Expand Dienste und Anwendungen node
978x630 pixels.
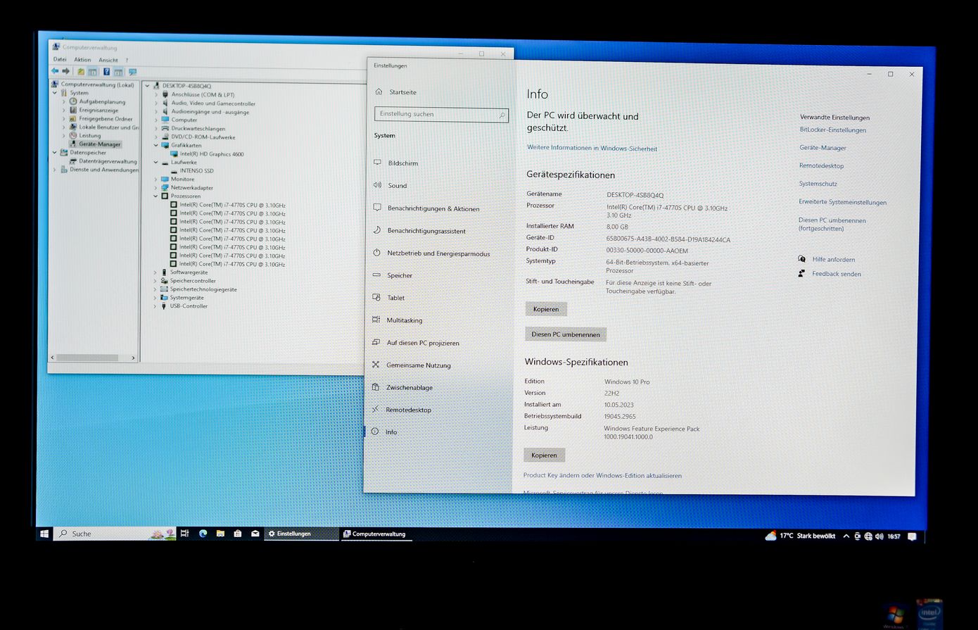tap(55, 169)
